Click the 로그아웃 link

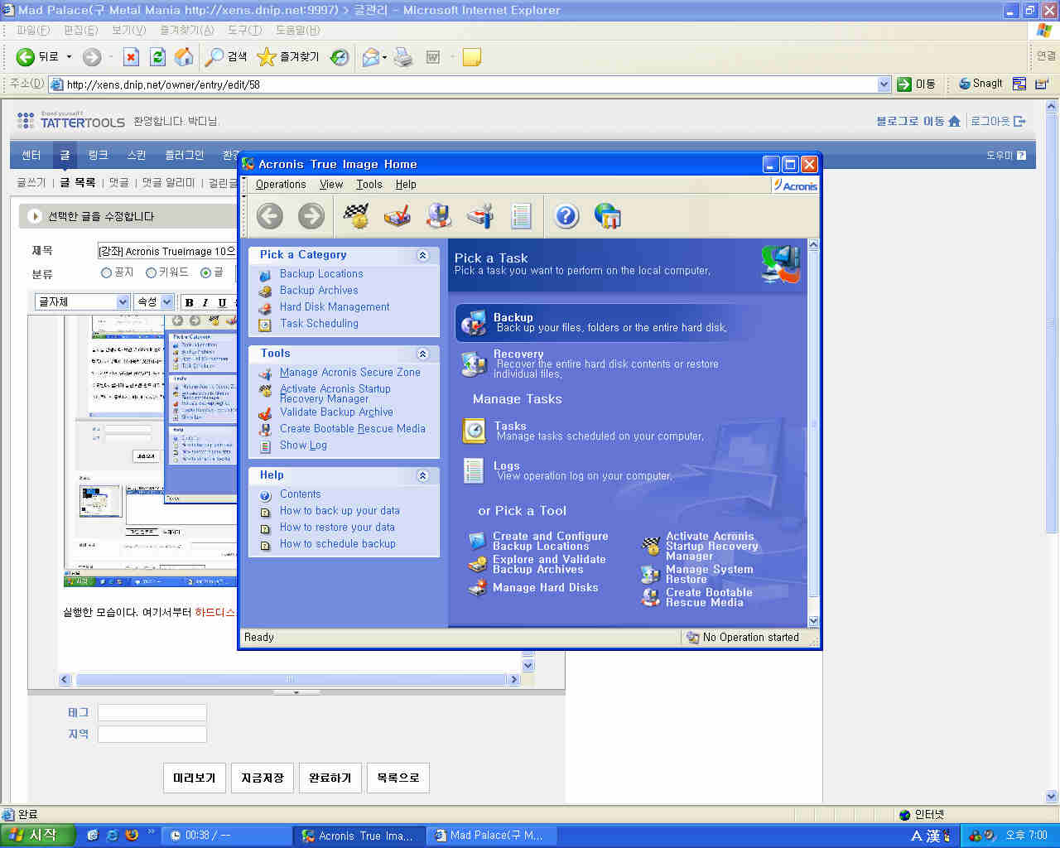998,121
